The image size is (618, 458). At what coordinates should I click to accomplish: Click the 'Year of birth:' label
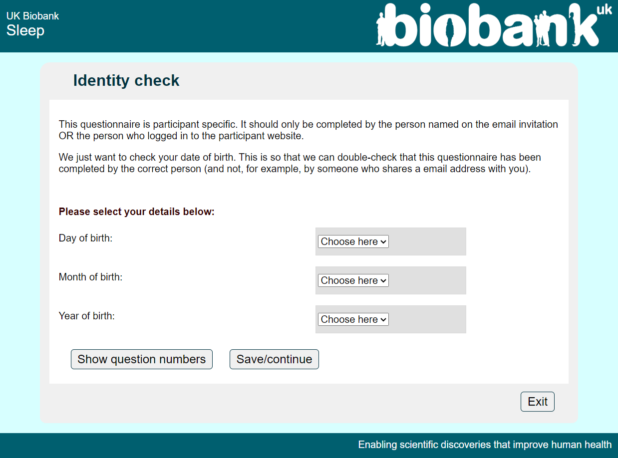point(86,316)
